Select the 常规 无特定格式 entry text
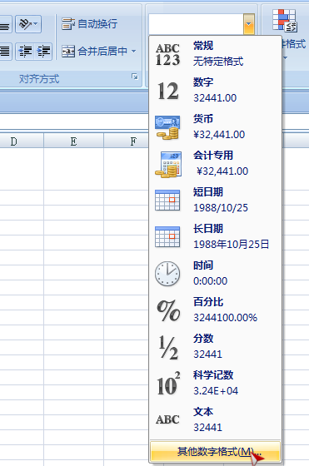Viewport: 309px width, 466px height. 218,54
